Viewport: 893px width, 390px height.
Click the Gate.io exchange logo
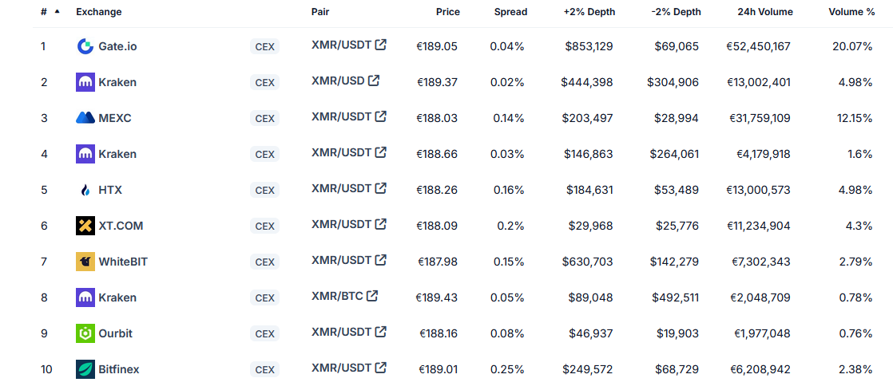[x=85, y=46]
